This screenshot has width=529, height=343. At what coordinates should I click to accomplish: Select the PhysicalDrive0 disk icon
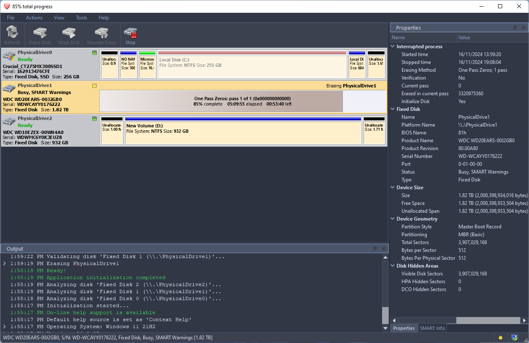[9, 57]
